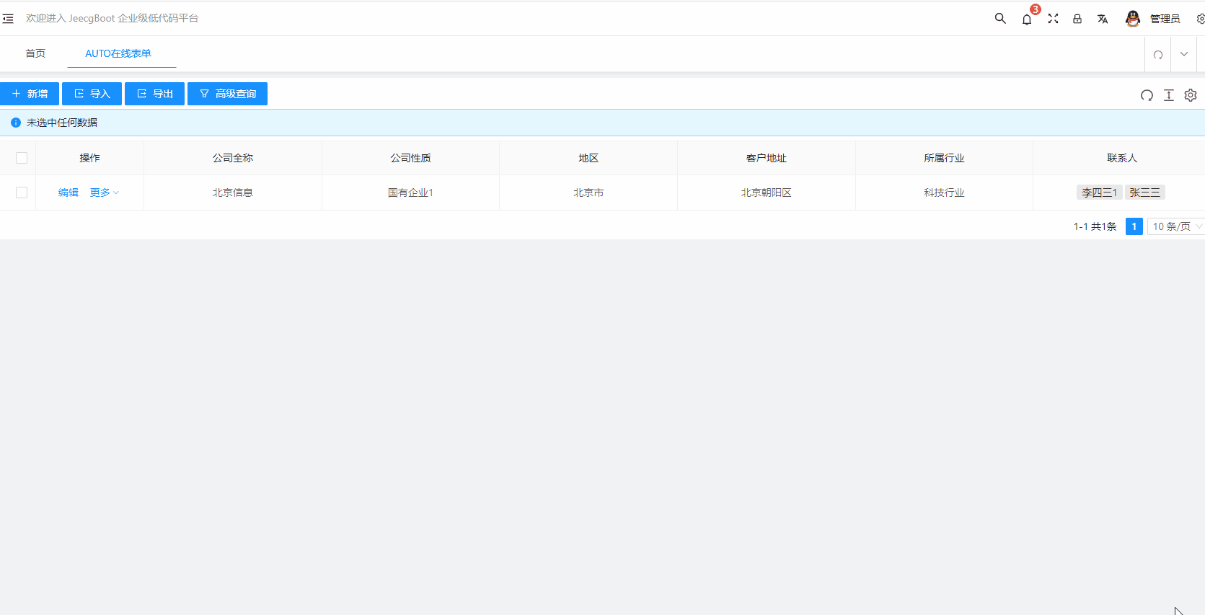Click the 所属行业 column header
This screenshot has height=615, width=1205.
[944, 158]
